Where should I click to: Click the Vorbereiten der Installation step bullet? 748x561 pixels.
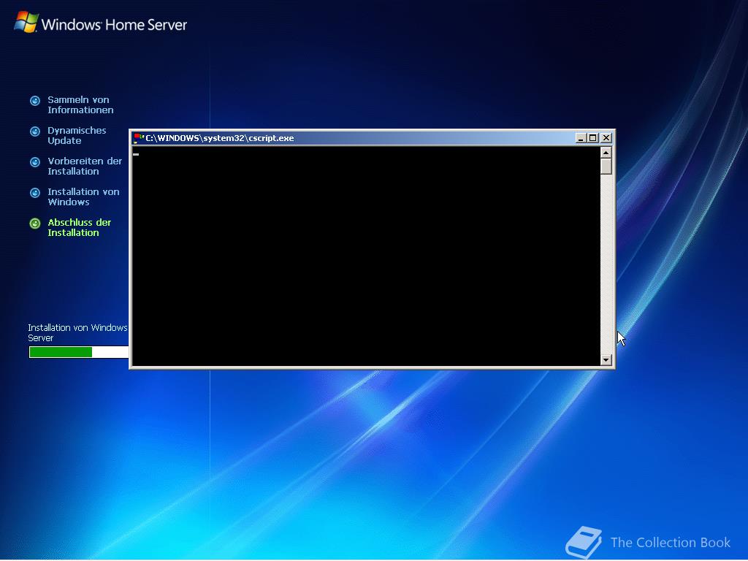[35, 162]
